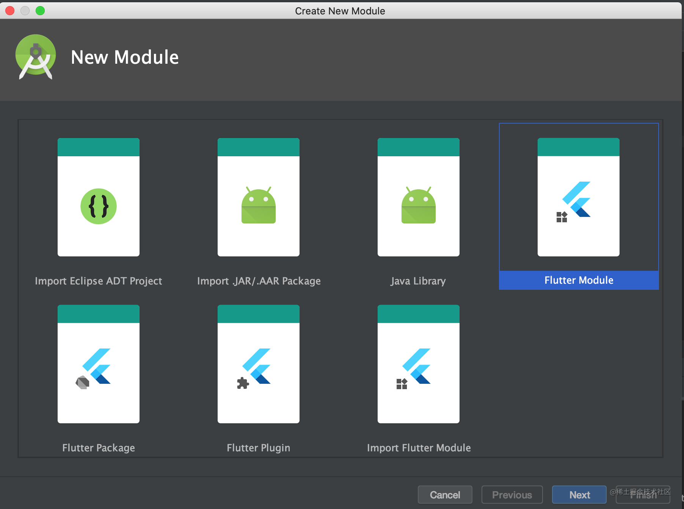Select the Java Library module type

(x=418, y=197)
